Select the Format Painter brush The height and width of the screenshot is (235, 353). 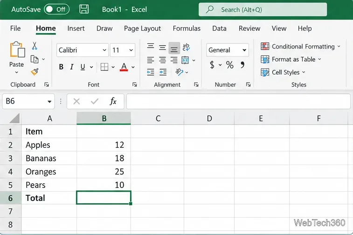pos(35,72)
